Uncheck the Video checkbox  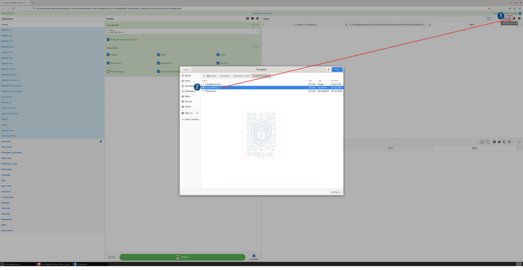click(158, 55)
